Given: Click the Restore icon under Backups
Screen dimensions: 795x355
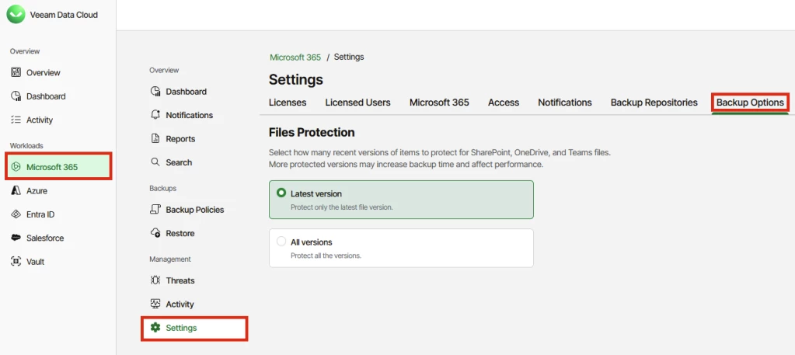Looking at the screenshot, I should click(x=155, y=233).
